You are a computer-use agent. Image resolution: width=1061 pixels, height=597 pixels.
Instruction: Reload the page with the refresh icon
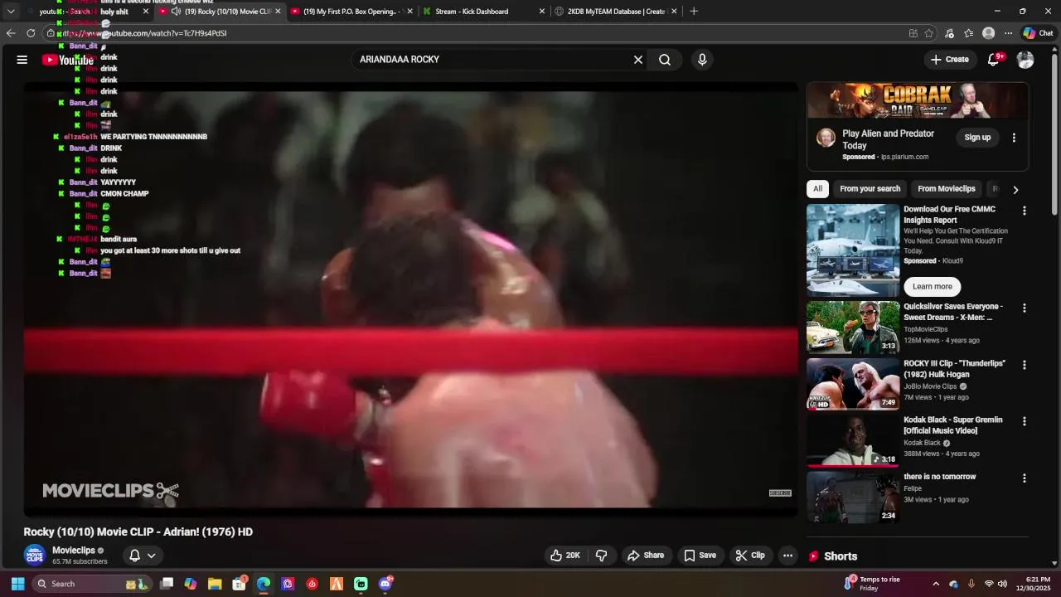pyautogui.click(x=31, y=33)
